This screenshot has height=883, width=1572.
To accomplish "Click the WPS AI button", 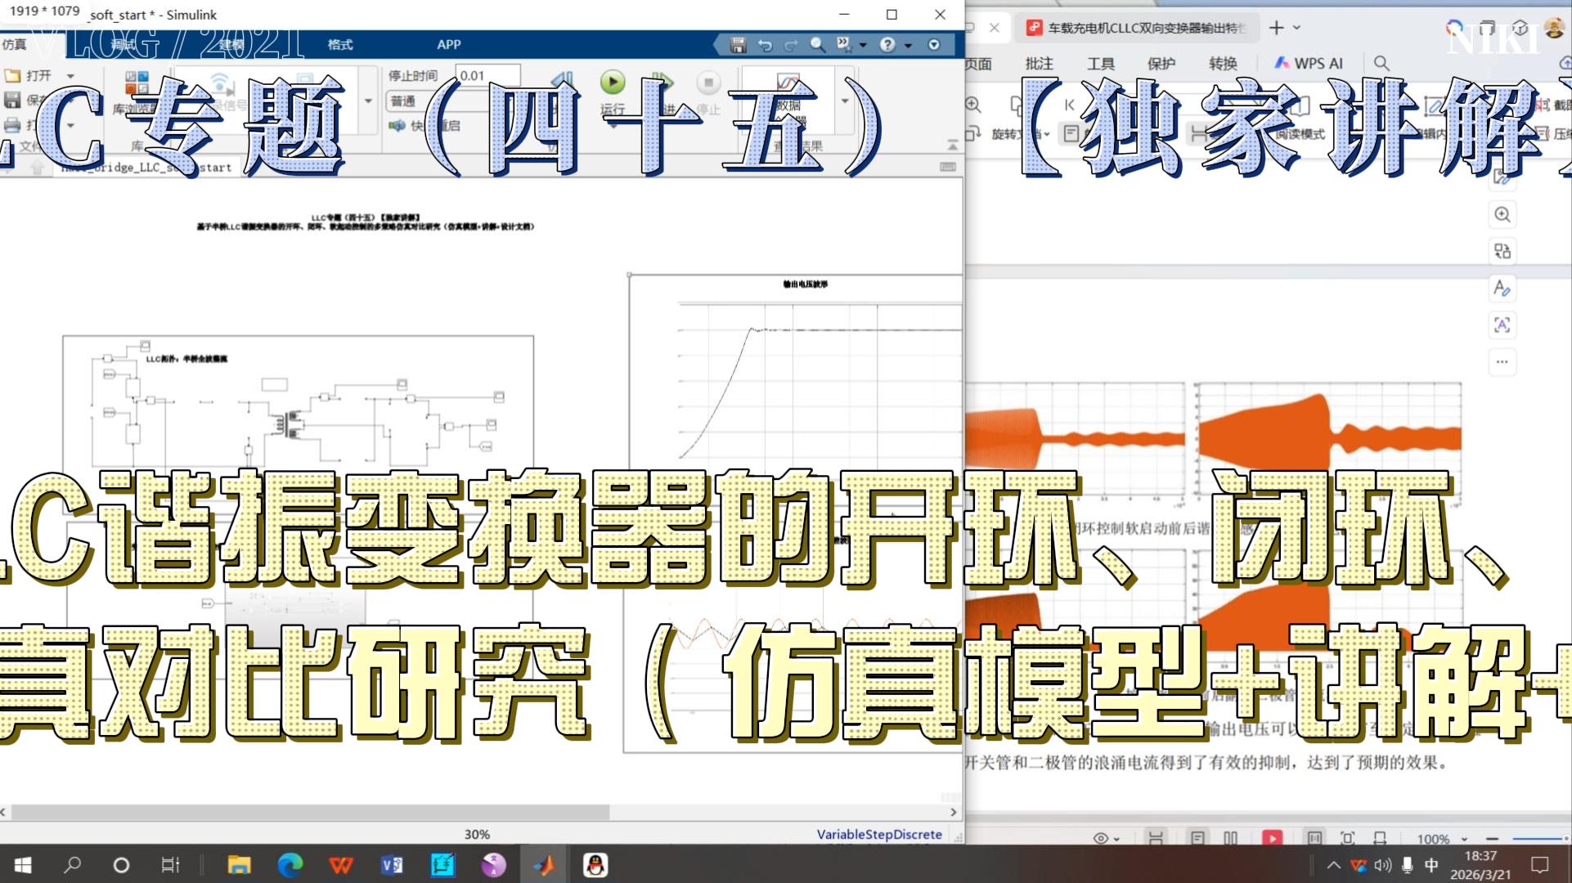I will (1309, 63).
